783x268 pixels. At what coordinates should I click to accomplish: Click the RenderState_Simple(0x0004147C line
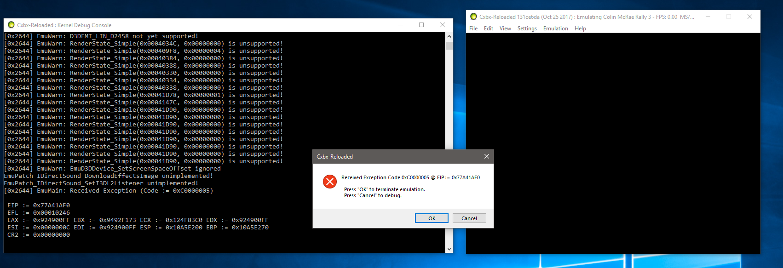tap(144, 102)
